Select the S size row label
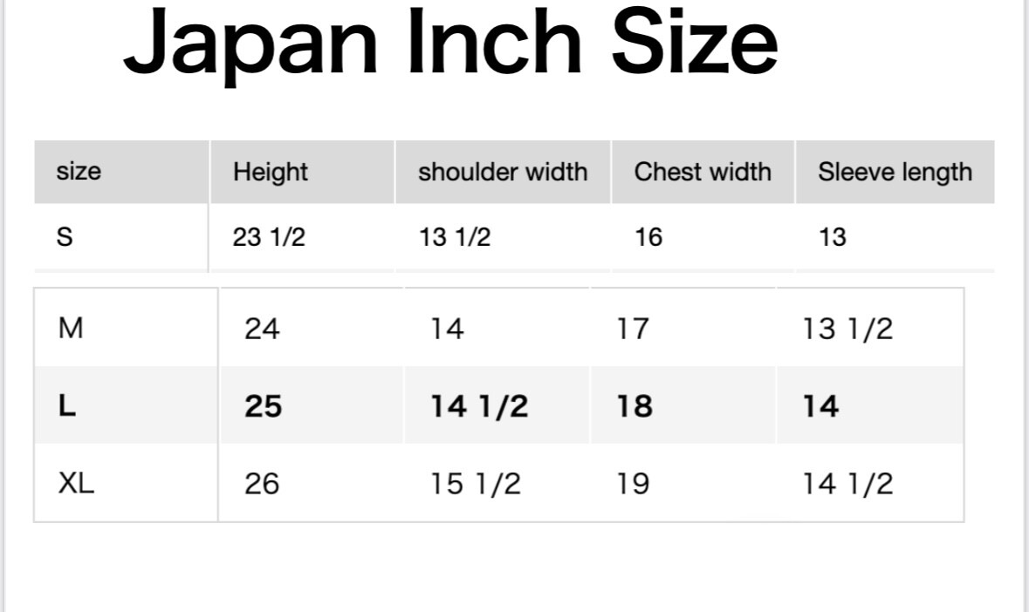This screenshot has width=1029, height=612. [65, 236]
